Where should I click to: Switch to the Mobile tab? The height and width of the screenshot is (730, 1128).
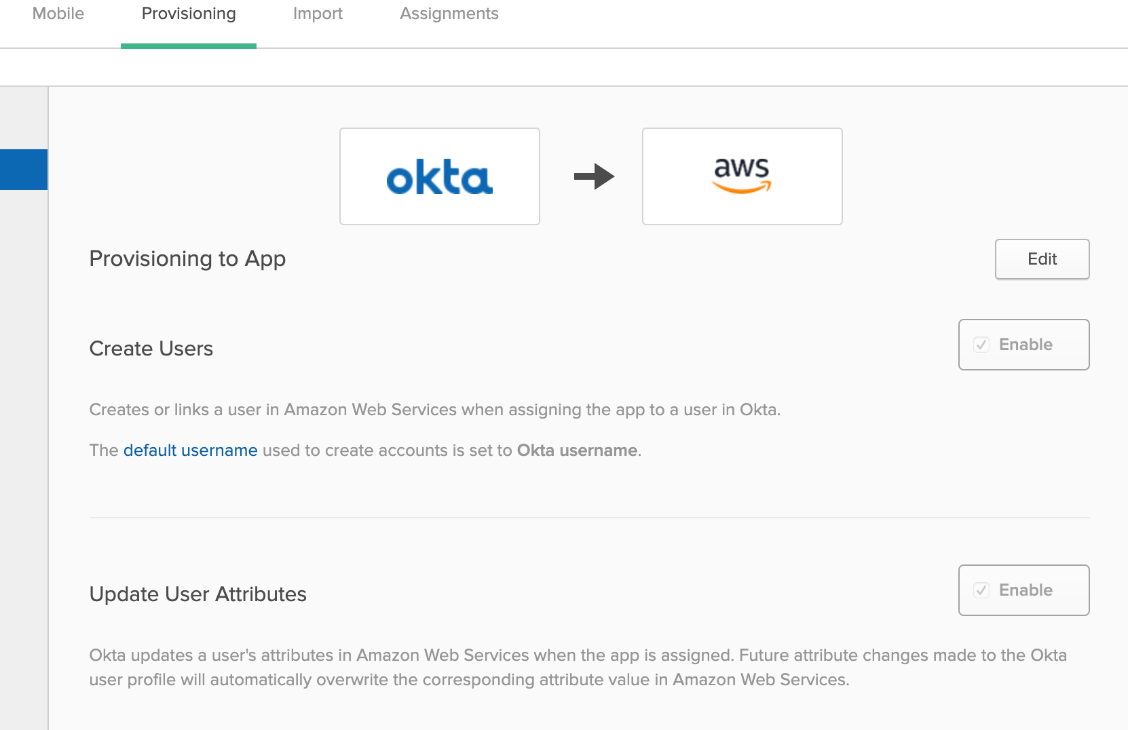pos(58,14)
